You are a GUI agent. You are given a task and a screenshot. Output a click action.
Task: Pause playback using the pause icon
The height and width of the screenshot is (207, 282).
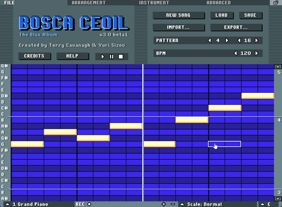(111, 57)
